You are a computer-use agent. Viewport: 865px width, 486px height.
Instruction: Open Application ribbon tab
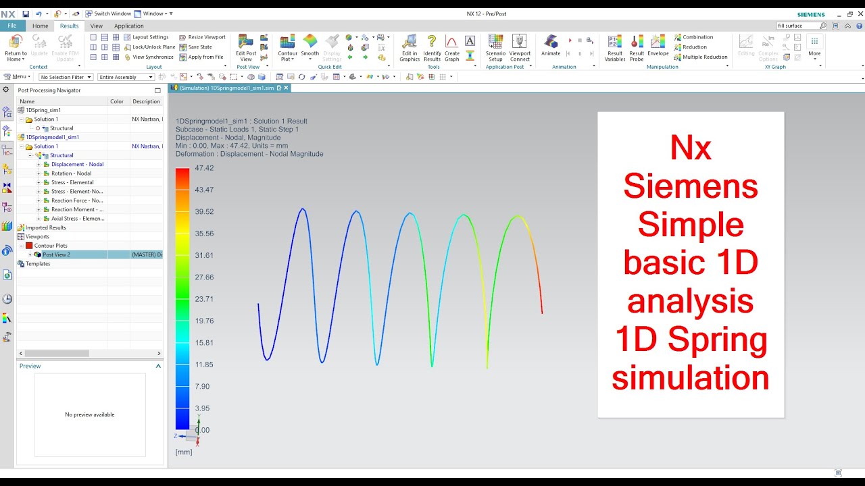[x=128, y=26]
